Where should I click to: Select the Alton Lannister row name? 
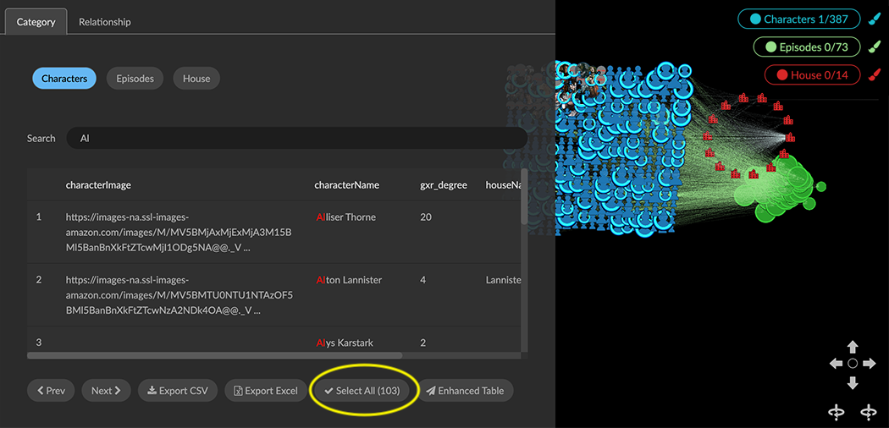click(349, 280)
